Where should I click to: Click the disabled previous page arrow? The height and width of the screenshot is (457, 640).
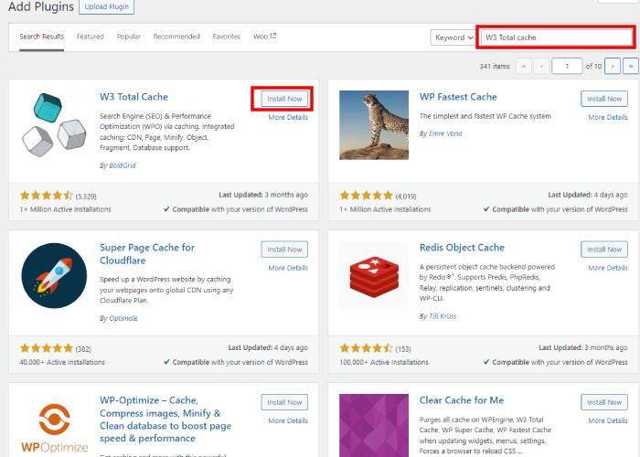click(541, 66)
